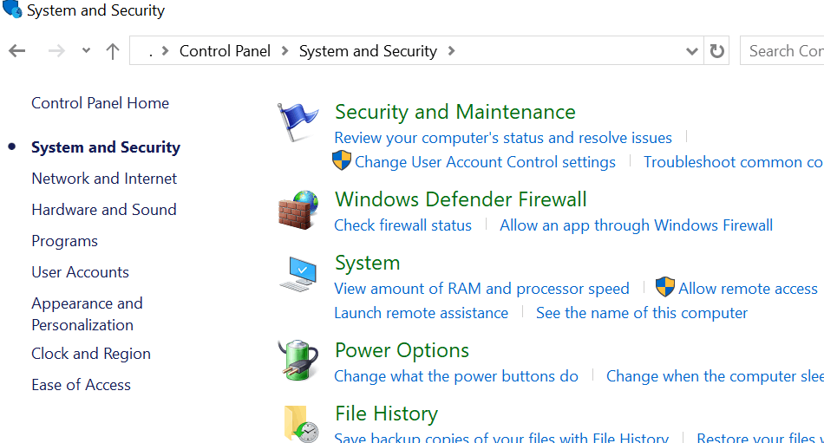Image resolution: width=824 pixels, height=443 pixels.
Task: Select the Control Panel breadcrumb
Action: tap(225, 51)
